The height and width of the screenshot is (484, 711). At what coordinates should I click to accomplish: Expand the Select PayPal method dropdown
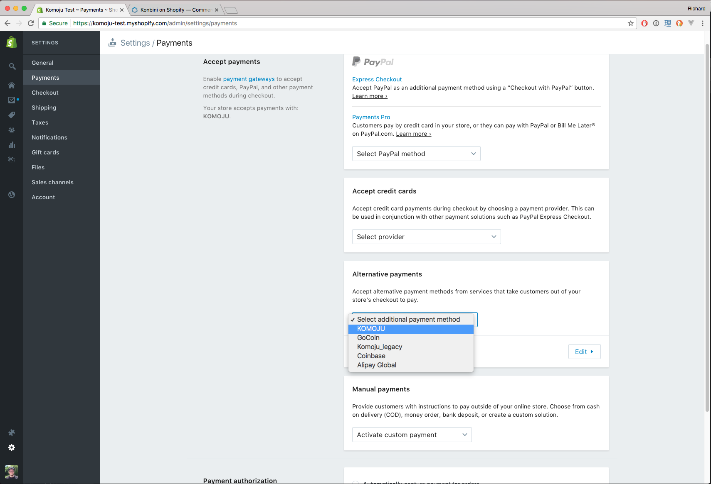point(416,154)
